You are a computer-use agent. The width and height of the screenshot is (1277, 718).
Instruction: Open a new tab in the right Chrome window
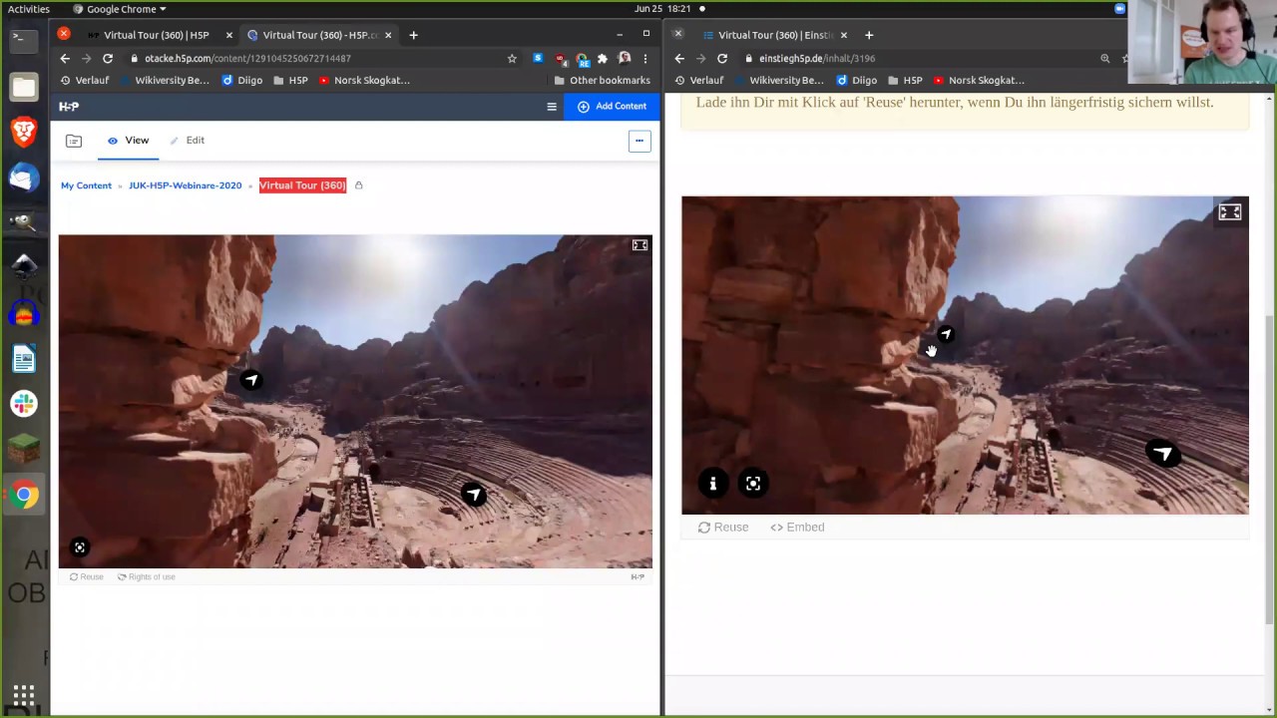(869, 35)
